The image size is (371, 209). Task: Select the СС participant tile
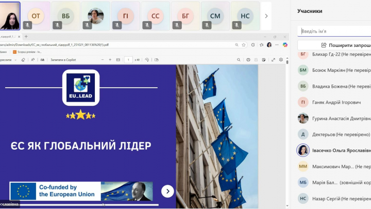coord(156,16)
